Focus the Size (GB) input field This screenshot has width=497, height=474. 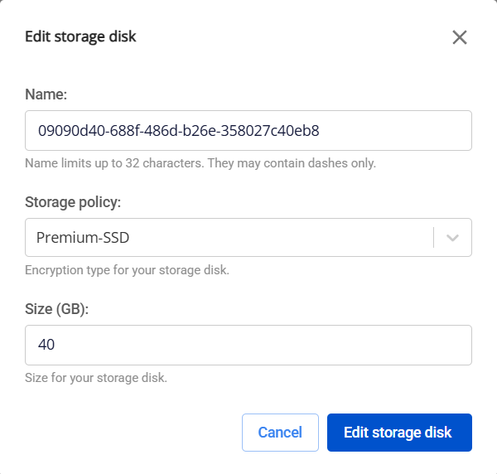(x=248, y=345)
